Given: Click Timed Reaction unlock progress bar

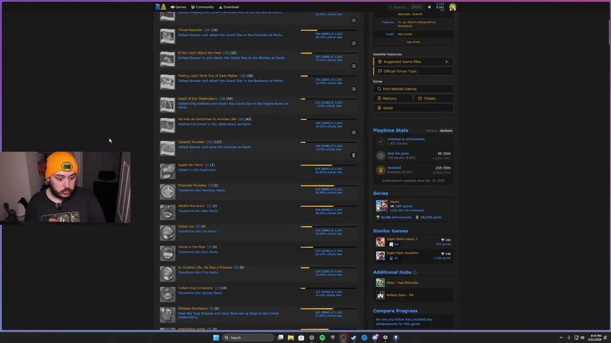Looking at the screenshot, I should [328, 30].
